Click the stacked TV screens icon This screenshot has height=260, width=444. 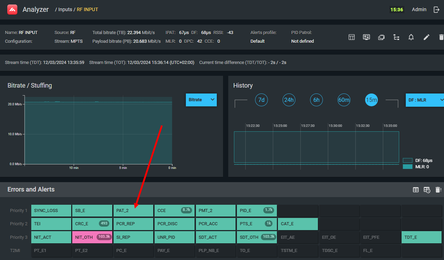381,37
